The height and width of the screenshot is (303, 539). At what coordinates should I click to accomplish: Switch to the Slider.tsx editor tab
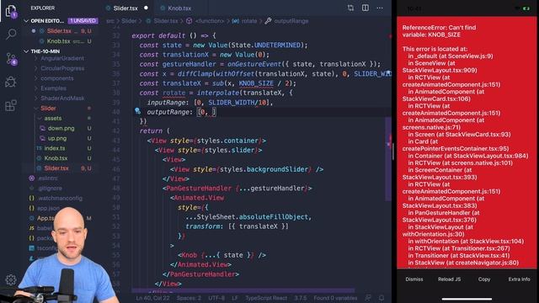click(x=125, y=8)
